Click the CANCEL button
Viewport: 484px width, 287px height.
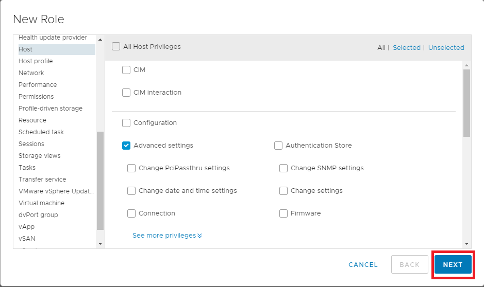tap(363, 264)
